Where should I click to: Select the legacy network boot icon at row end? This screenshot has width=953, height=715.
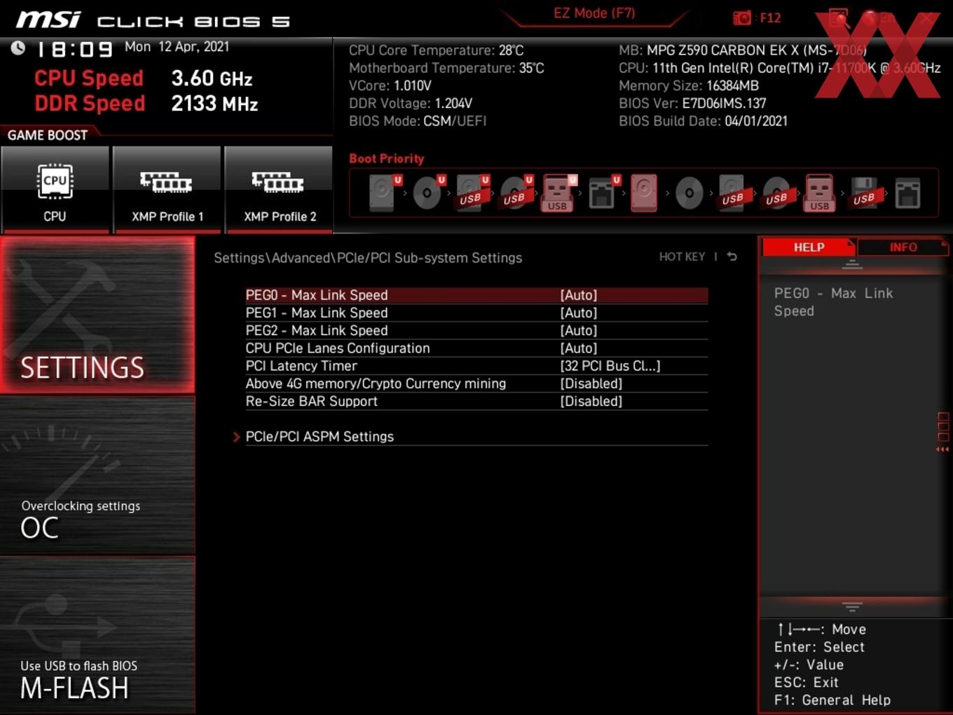click(907, 193)
